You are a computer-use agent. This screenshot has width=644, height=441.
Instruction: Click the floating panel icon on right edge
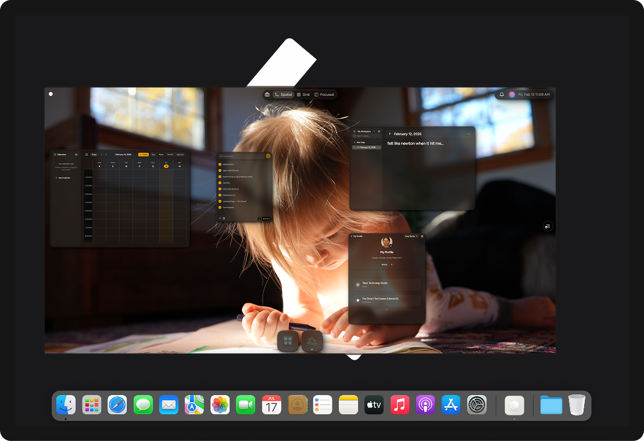coord(547,226)
